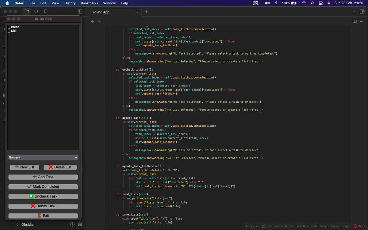Screen dimensions: 368x230
Task: Click the Uncheck Task button
Action: pos(43,196)
